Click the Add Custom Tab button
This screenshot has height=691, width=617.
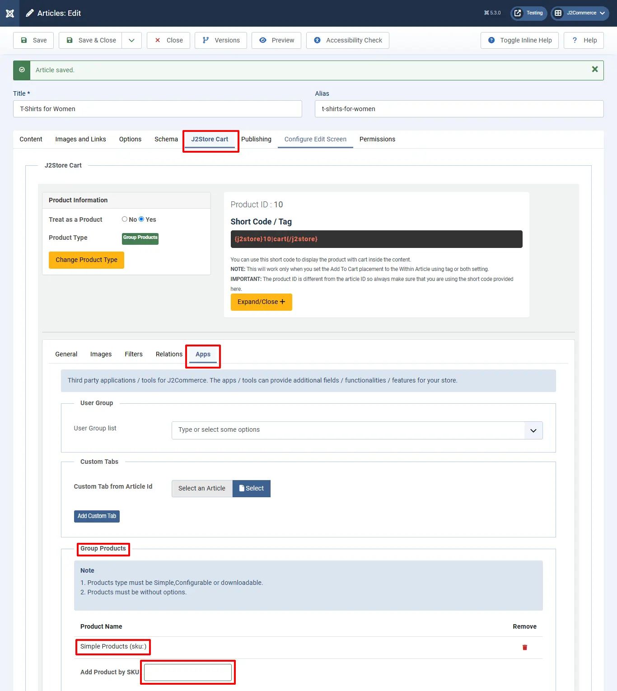point(97,516)
